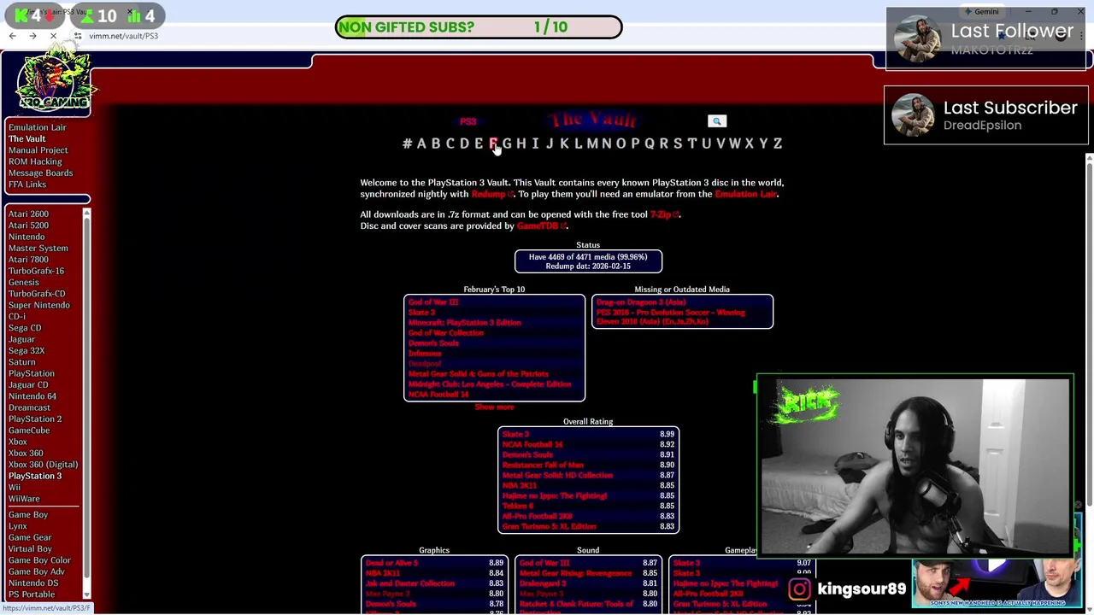Open letter Z in the alphabet index
The width and height of the screenshot is (1094, 615).
(778, 143)
